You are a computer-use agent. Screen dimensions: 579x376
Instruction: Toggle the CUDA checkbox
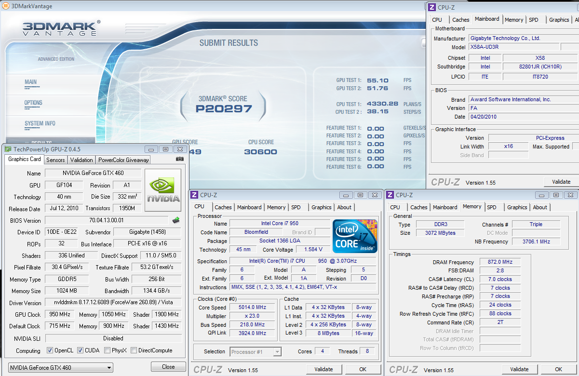pyautogui.click(x=81, y=350)
